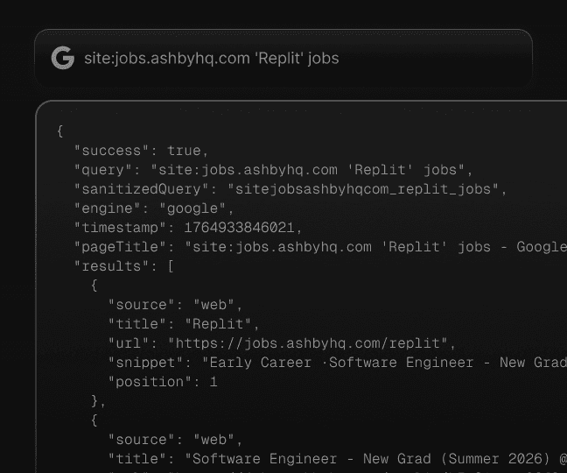Image resolution: width=567 pixels, height=473 pixels.
Task: Click the search query field text
Action: click(x=212, y=59)
